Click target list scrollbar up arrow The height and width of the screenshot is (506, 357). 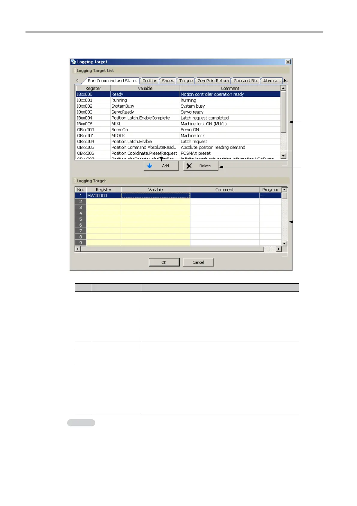[283, 88]
